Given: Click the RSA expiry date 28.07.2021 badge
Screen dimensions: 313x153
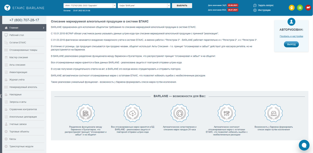Looking at the screenshot, I should (x=233, y=10).
